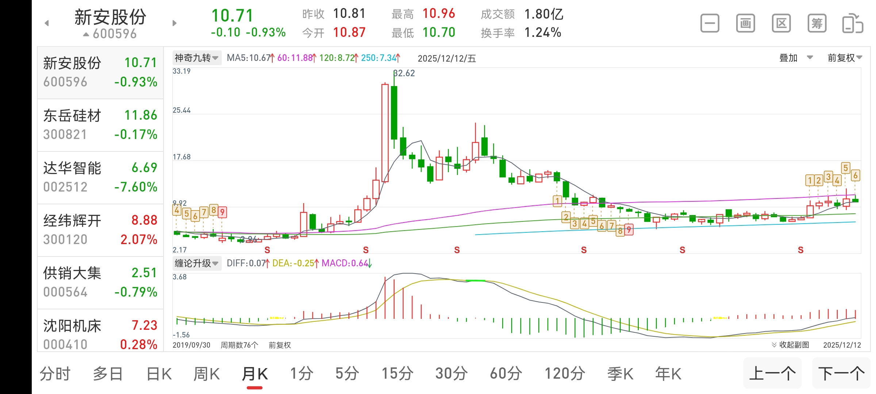The image size is (876, 394).
Task: Toggle 前复权 price adjustment mode
Action: tap(842, 58)
